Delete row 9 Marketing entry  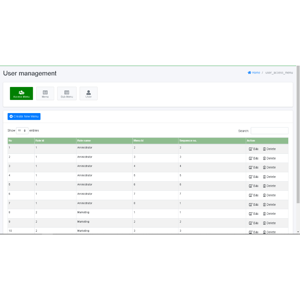coord(269,223)
